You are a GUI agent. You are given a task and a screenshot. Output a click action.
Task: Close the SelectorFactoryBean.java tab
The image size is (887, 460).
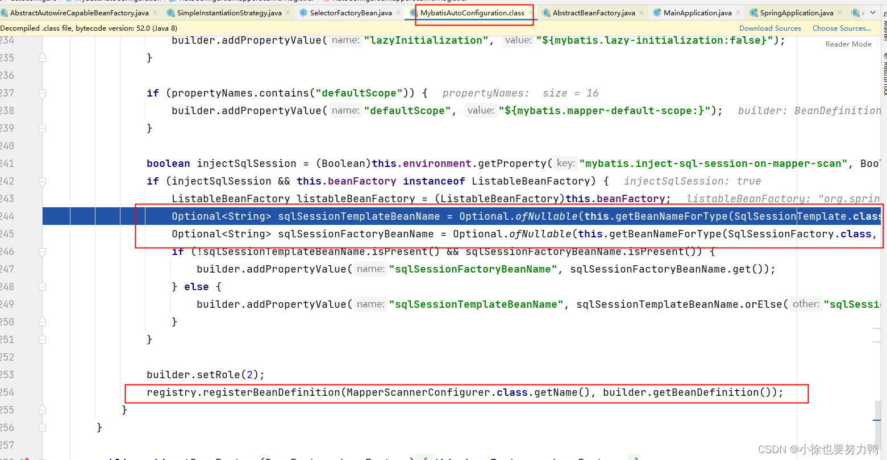coord(398,12)
